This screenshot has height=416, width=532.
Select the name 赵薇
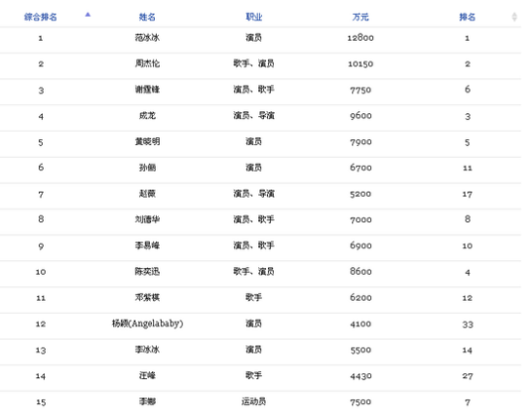(x=147, y=194)
